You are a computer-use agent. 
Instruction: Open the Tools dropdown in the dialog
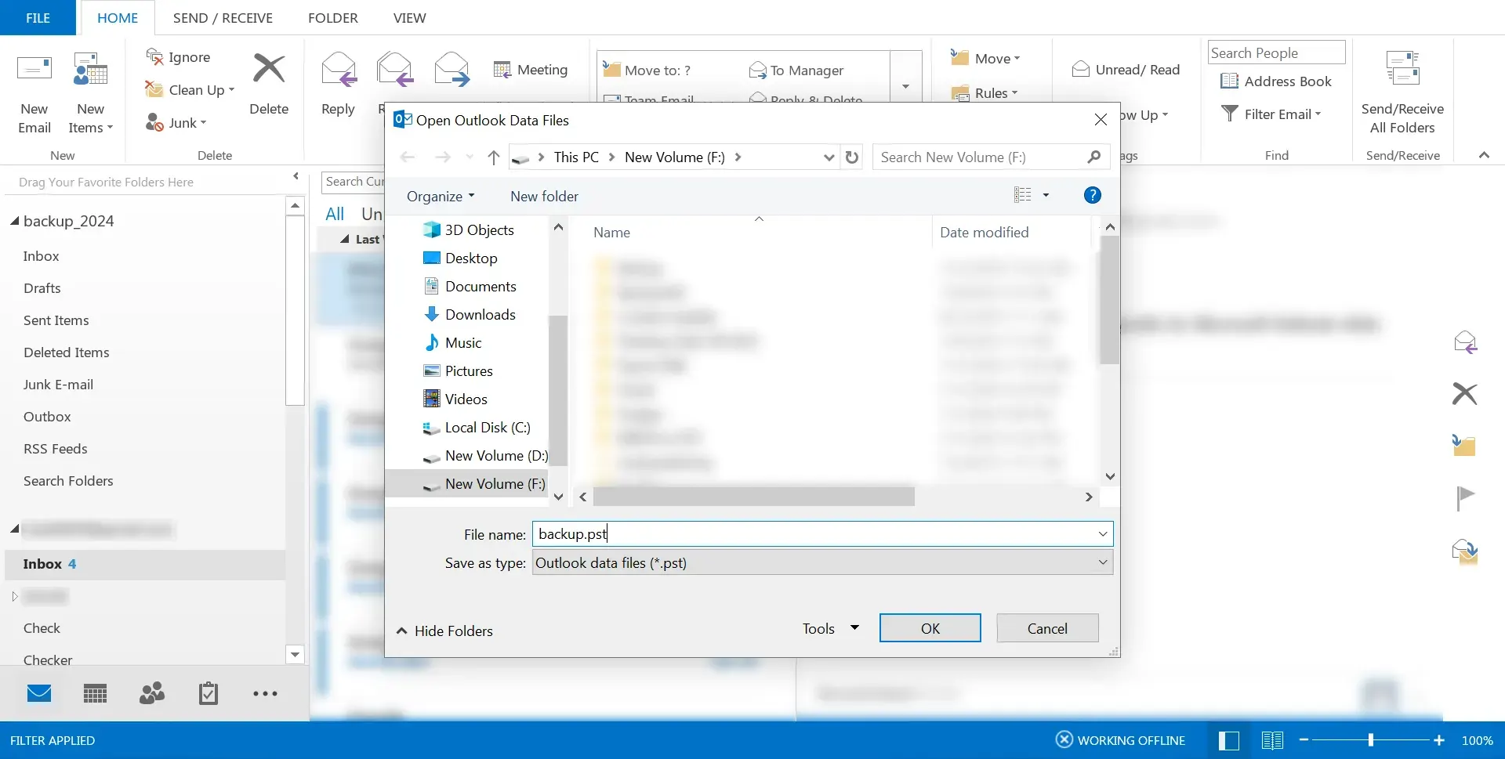(830, 628)
